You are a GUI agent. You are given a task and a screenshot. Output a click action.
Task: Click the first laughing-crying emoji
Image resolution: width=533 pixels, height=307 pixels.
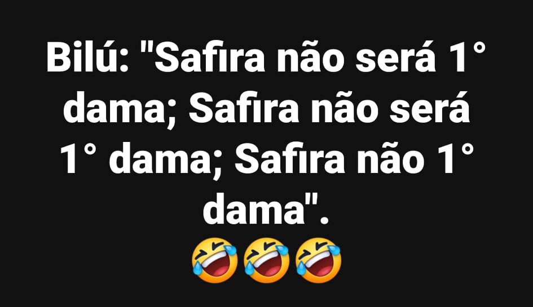tap(215, 260)
